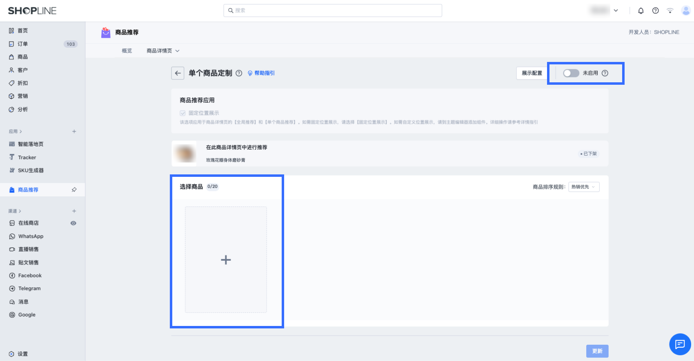Toggle the 未启用 enable switch
The image size is (694, 361).
pos(571,73)
